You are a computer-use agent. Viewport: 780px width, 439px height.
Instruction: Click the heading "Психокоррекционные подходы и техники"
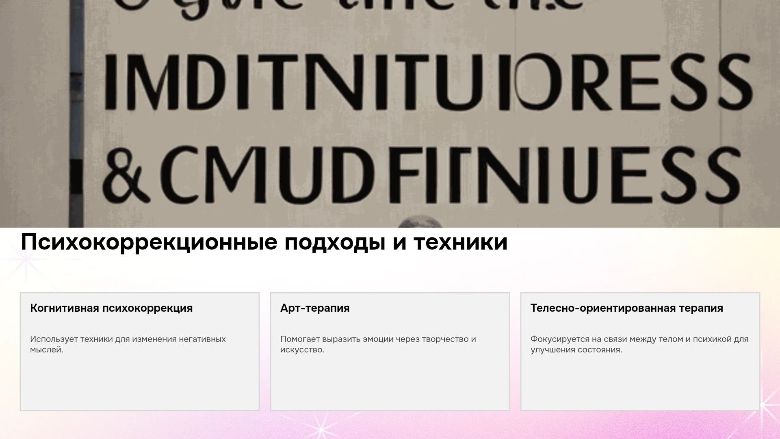tap(264, 243)
